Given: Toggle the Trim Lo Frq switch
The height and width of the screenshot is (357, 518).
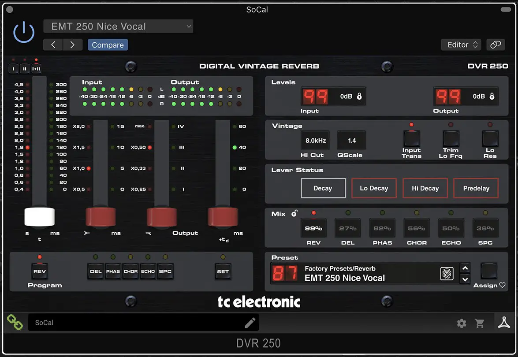Looking at the screenshot, I should coord(451,139).
